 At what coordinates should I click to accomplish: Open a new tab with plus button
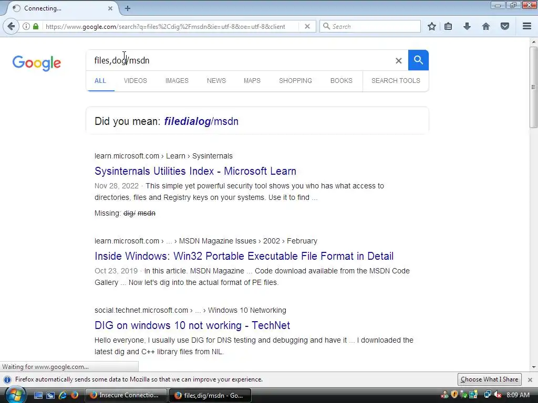coord(128,8)
